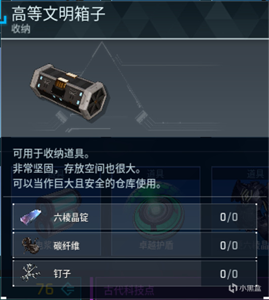Image resolution: width=269 pixels, height=300 pixels.
Task: Click the 钉子 0/0 quantity counter
Action: 229,274
